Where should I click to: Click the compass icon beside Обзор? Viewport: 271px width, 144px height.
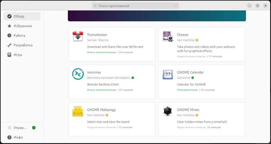(x=9, y=16)
